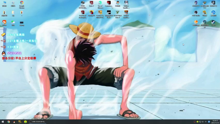Launch Counter-Strike Global Offensive shortcut
The image size is (220, 124).
pos(100,14)
